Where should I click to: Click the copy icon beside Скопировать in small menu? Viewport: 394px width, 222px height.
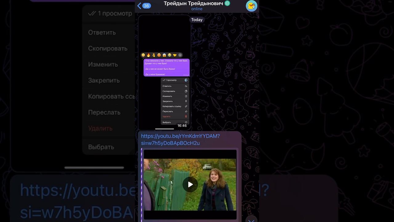point(186,91)
